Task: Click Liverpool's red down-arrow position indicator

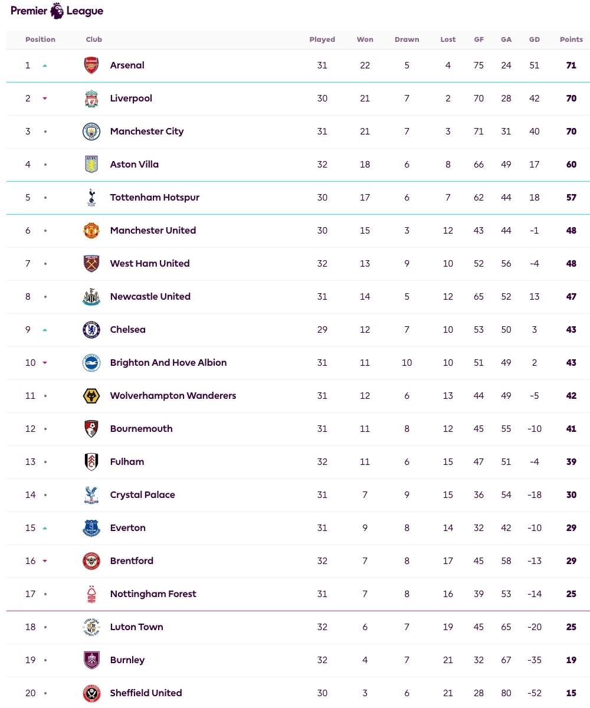Action: 45,99
